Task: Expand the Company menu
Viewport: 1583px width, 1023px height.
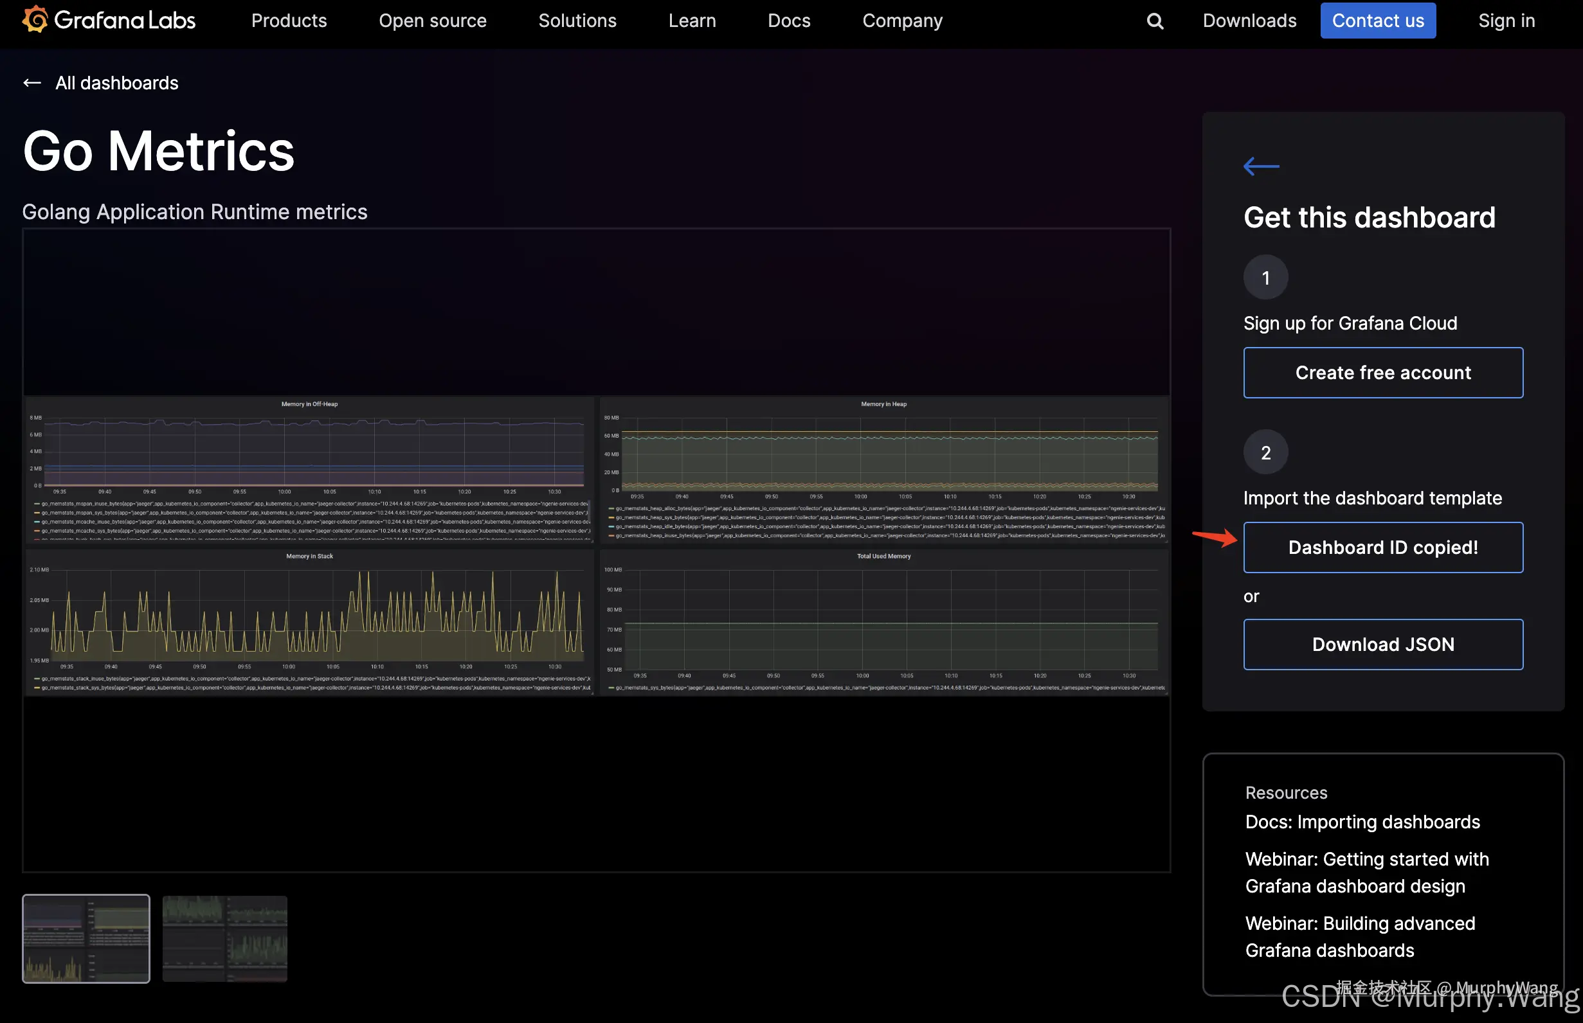Action: click(902, 21)
